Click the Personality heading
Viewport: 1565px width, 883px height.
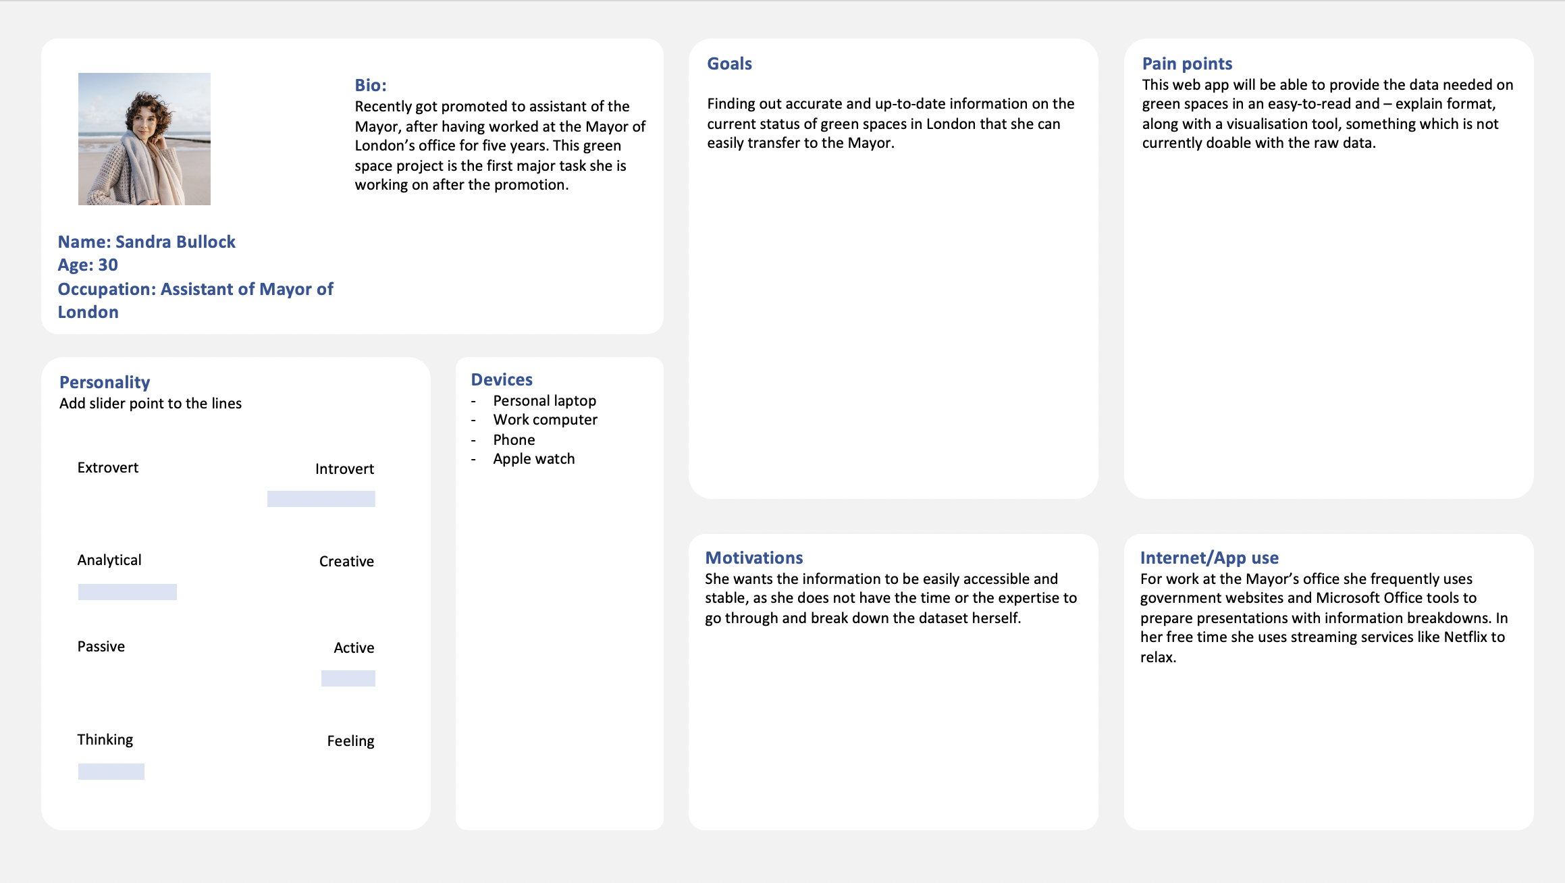(105, 382)
